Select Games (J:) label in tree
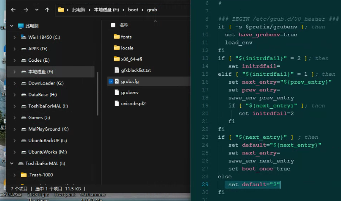Viewport: 341px width, 201px height. coord(39,118)
